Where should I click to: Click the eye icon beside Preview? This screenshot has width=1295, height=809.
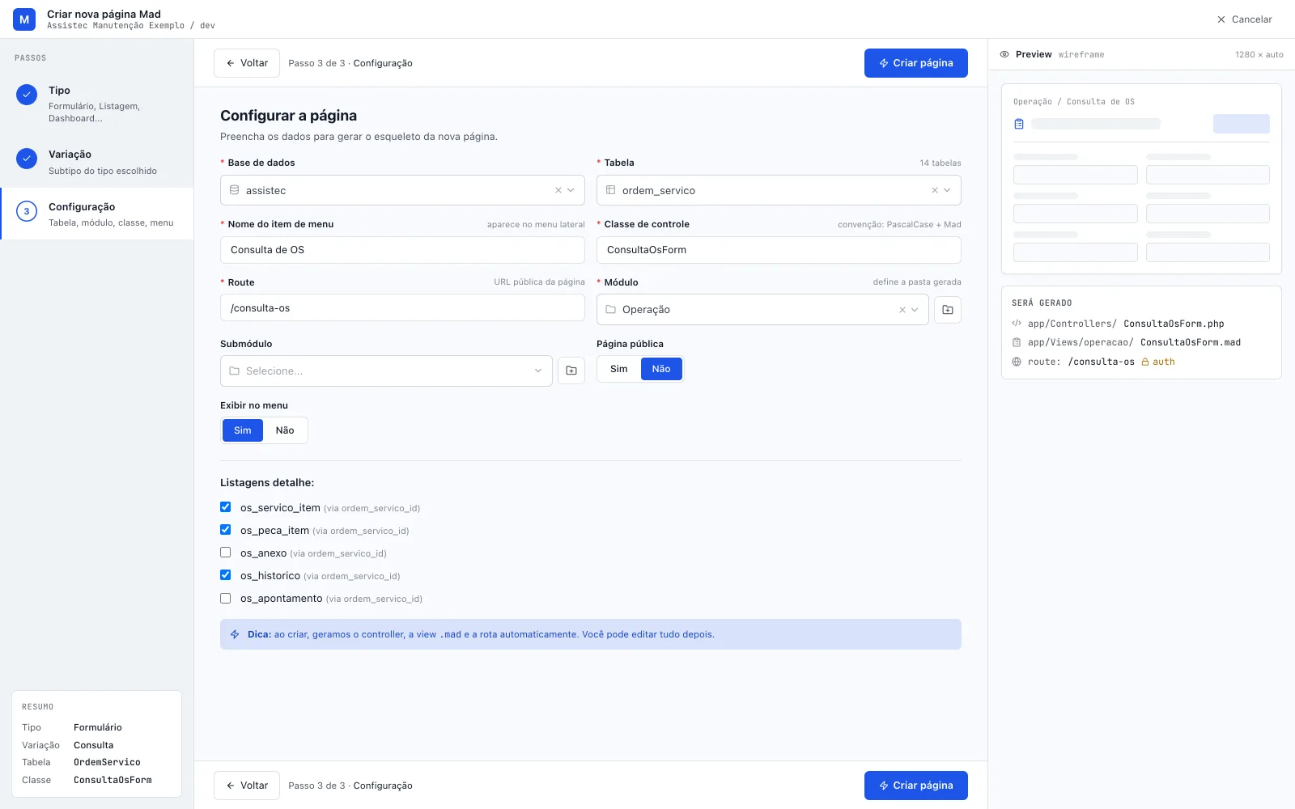(x=1004, y=54)
